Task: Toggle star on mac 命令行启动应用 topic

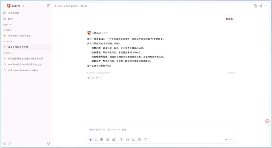Action: tap(5, 65)
